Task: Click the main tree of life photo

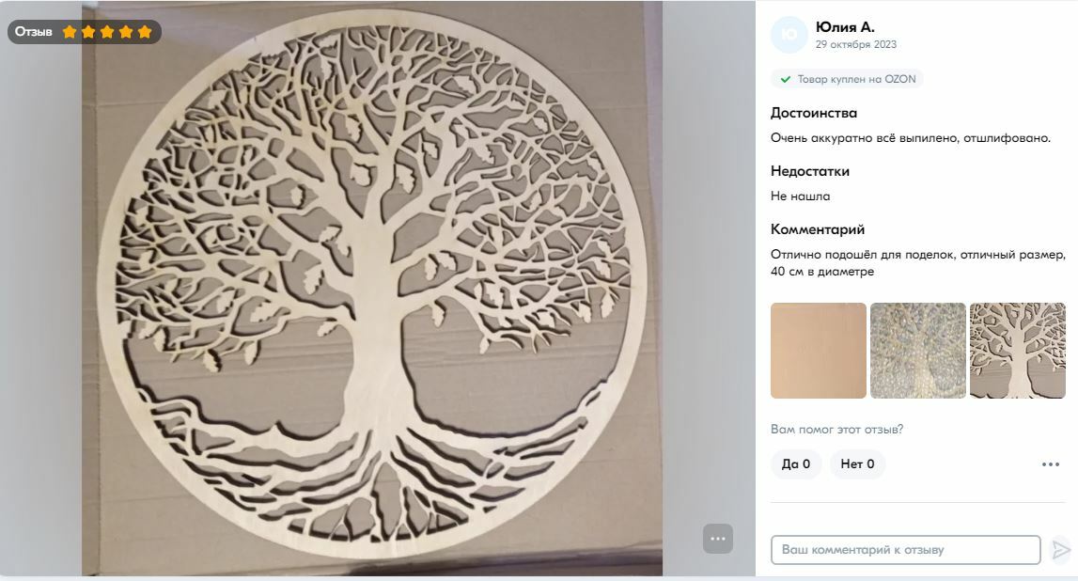Action: [372, 289]
